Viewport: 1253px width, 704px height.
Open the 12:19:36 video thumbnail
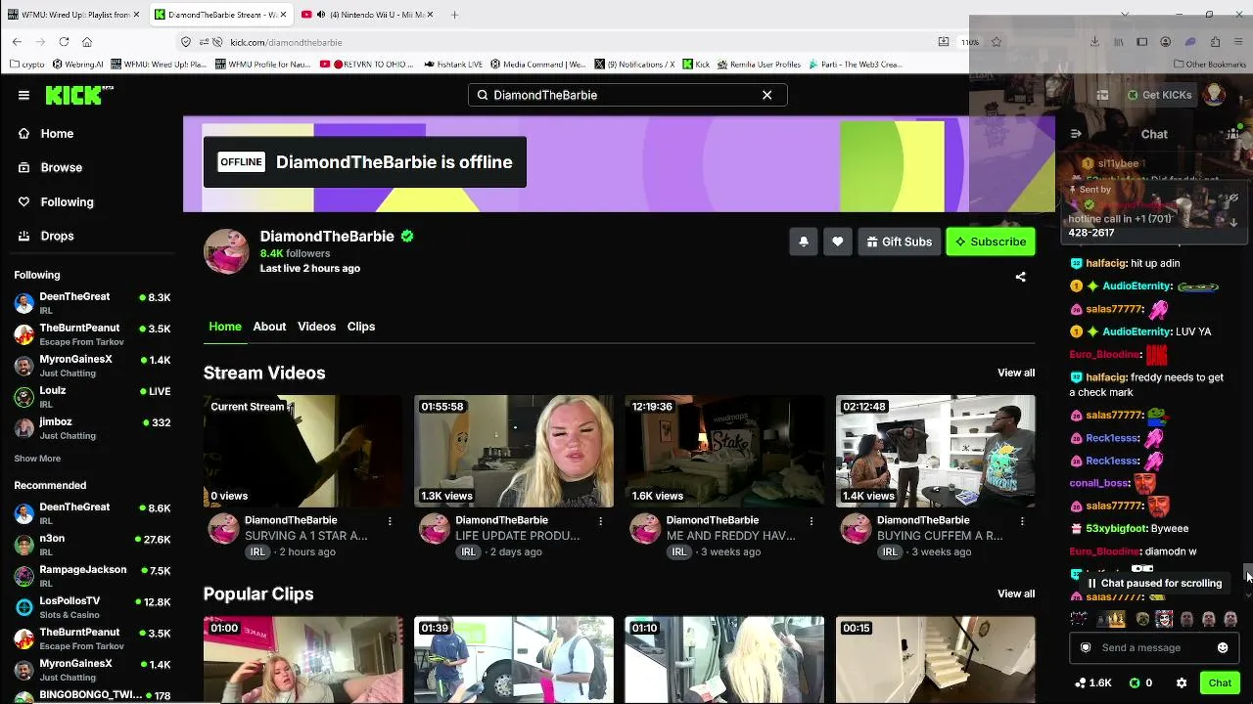pos(724,451)
